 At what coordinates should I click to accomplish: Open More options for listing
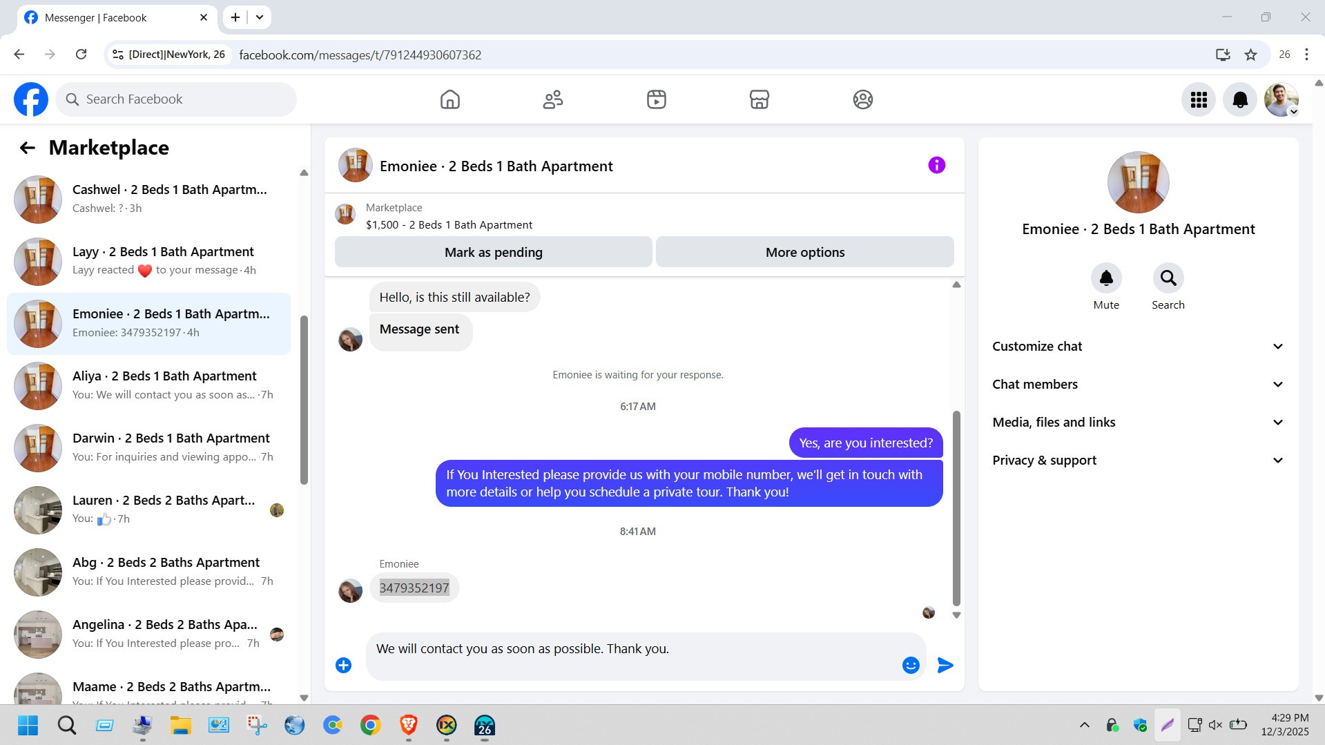805,252
